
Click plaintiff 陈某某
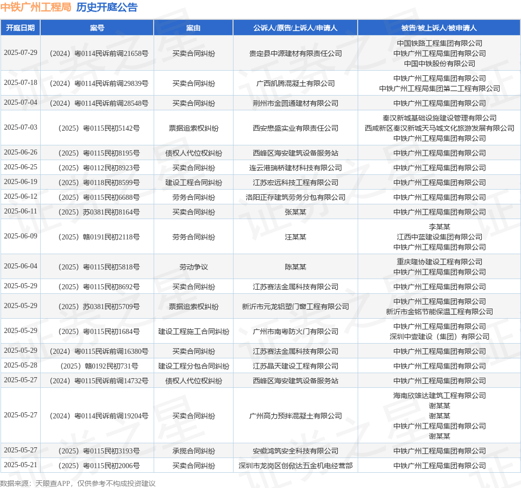tap(296, 267)
